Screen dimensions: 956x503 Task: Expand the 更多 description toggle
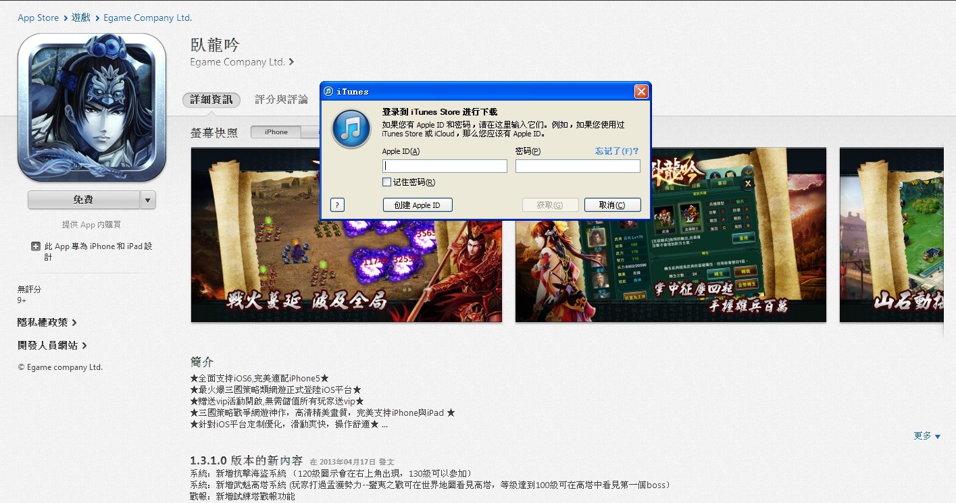927,436
